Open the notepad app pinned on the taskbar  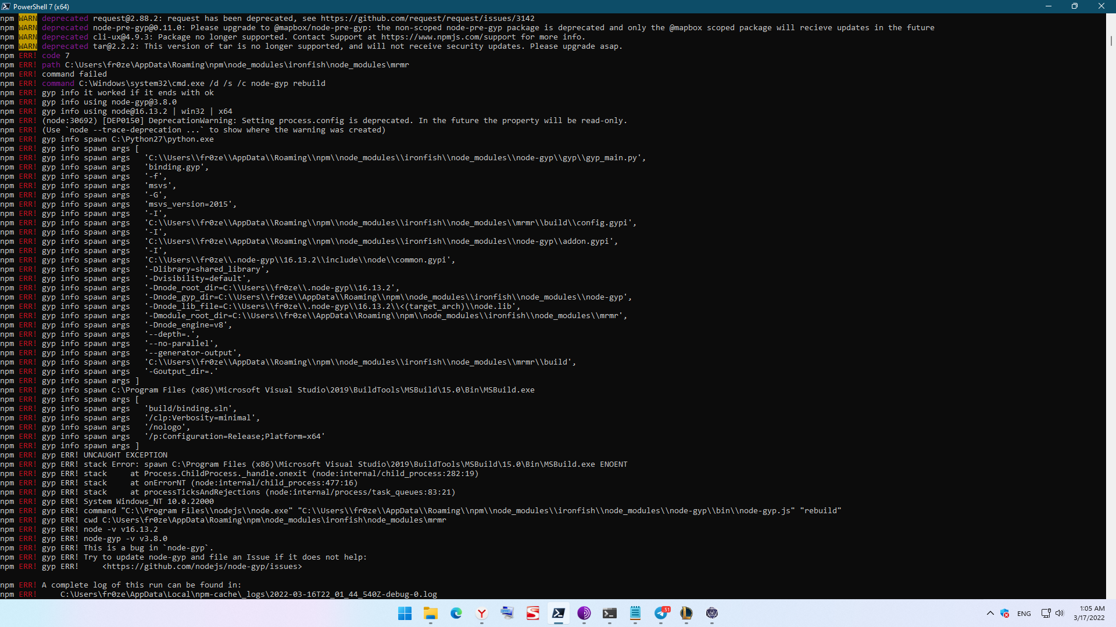(636, 614)
